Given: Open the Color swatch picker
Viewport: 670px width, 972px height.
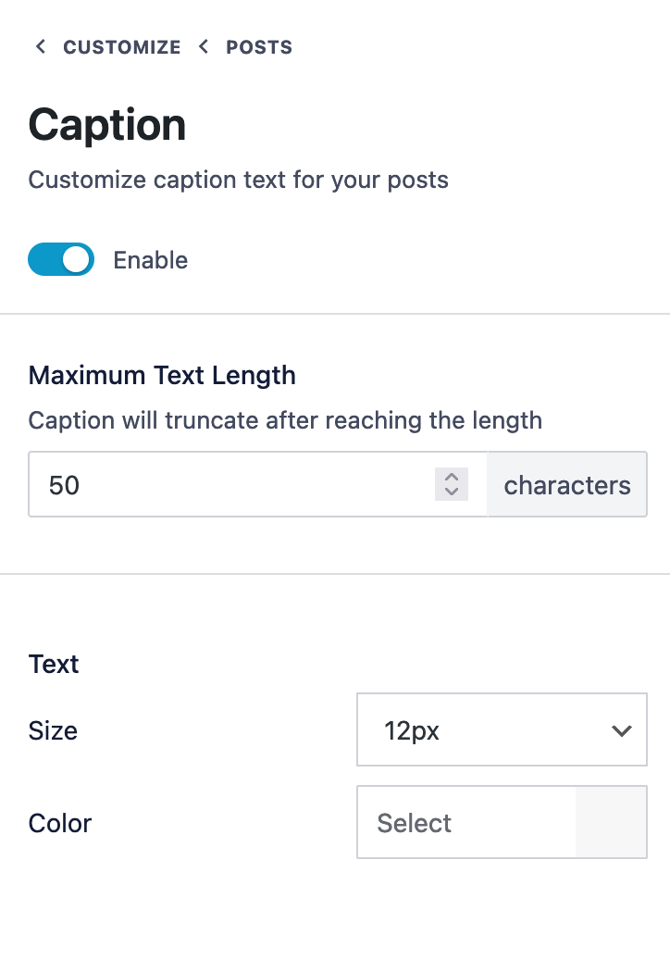Looking at the screenshot, I should tap(611, 823).
